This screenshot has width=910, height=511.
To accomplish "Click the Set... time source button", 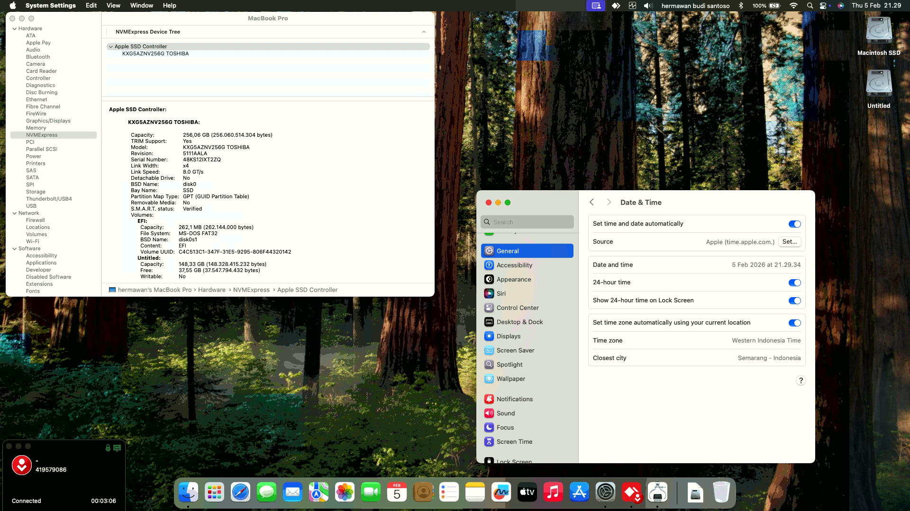I will tap(790, 242).
